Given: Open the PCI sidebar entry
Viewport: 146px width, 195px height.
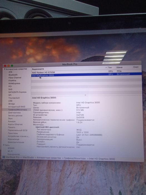Looking at the screenshot, I should click(x=10, y=86).
